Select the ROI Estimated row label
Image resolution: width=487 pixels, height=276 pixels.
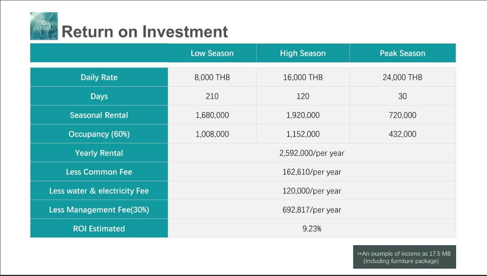pyautogui.click(x=99, y=228)
